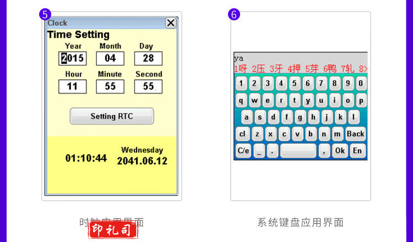Select the Month input field
The image size is (413, 242).
coord(110,58)
